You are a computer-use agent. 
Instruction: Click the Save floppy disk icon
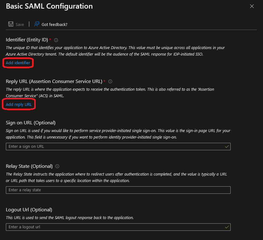click(x=11, y=24)
